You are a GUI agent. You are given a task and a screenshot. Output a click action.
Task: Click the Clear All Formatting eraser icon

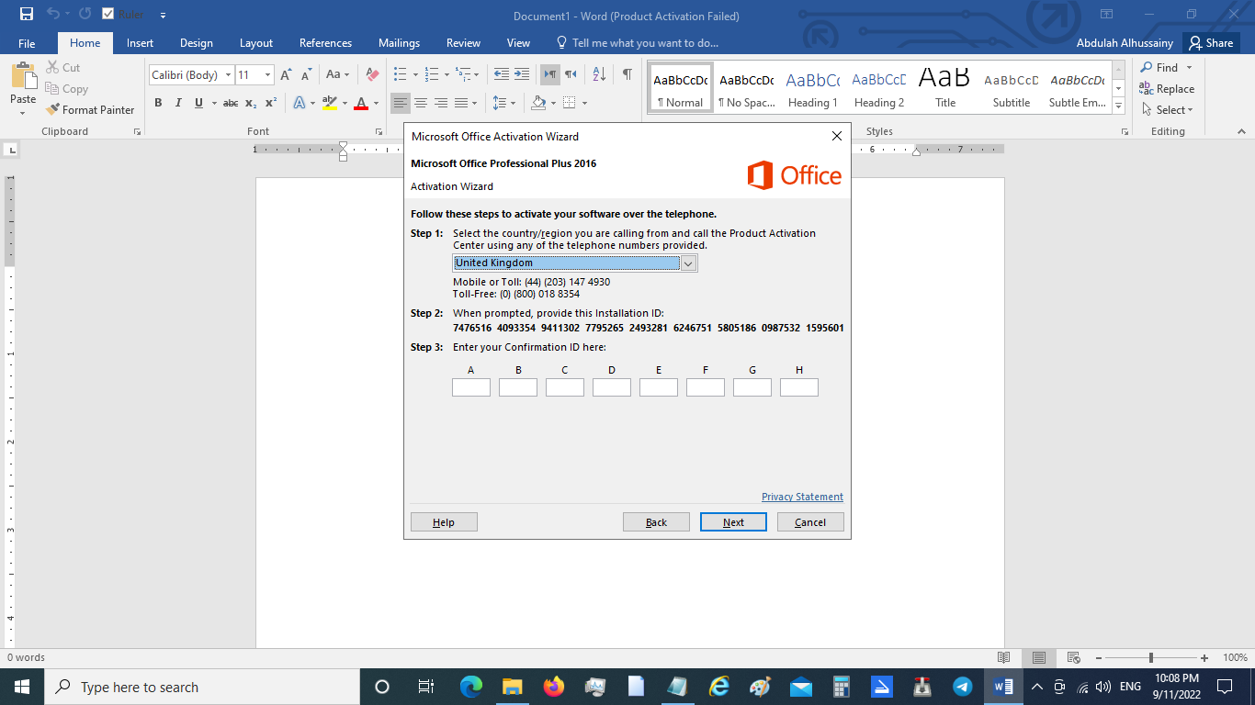pyautogui.click(x=372, y=74)
